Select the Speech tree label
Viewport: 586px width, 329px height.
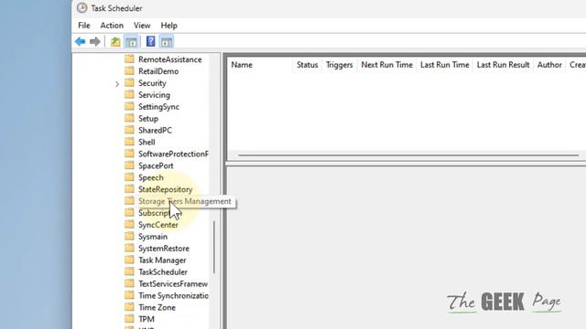(x=150, y=177)
